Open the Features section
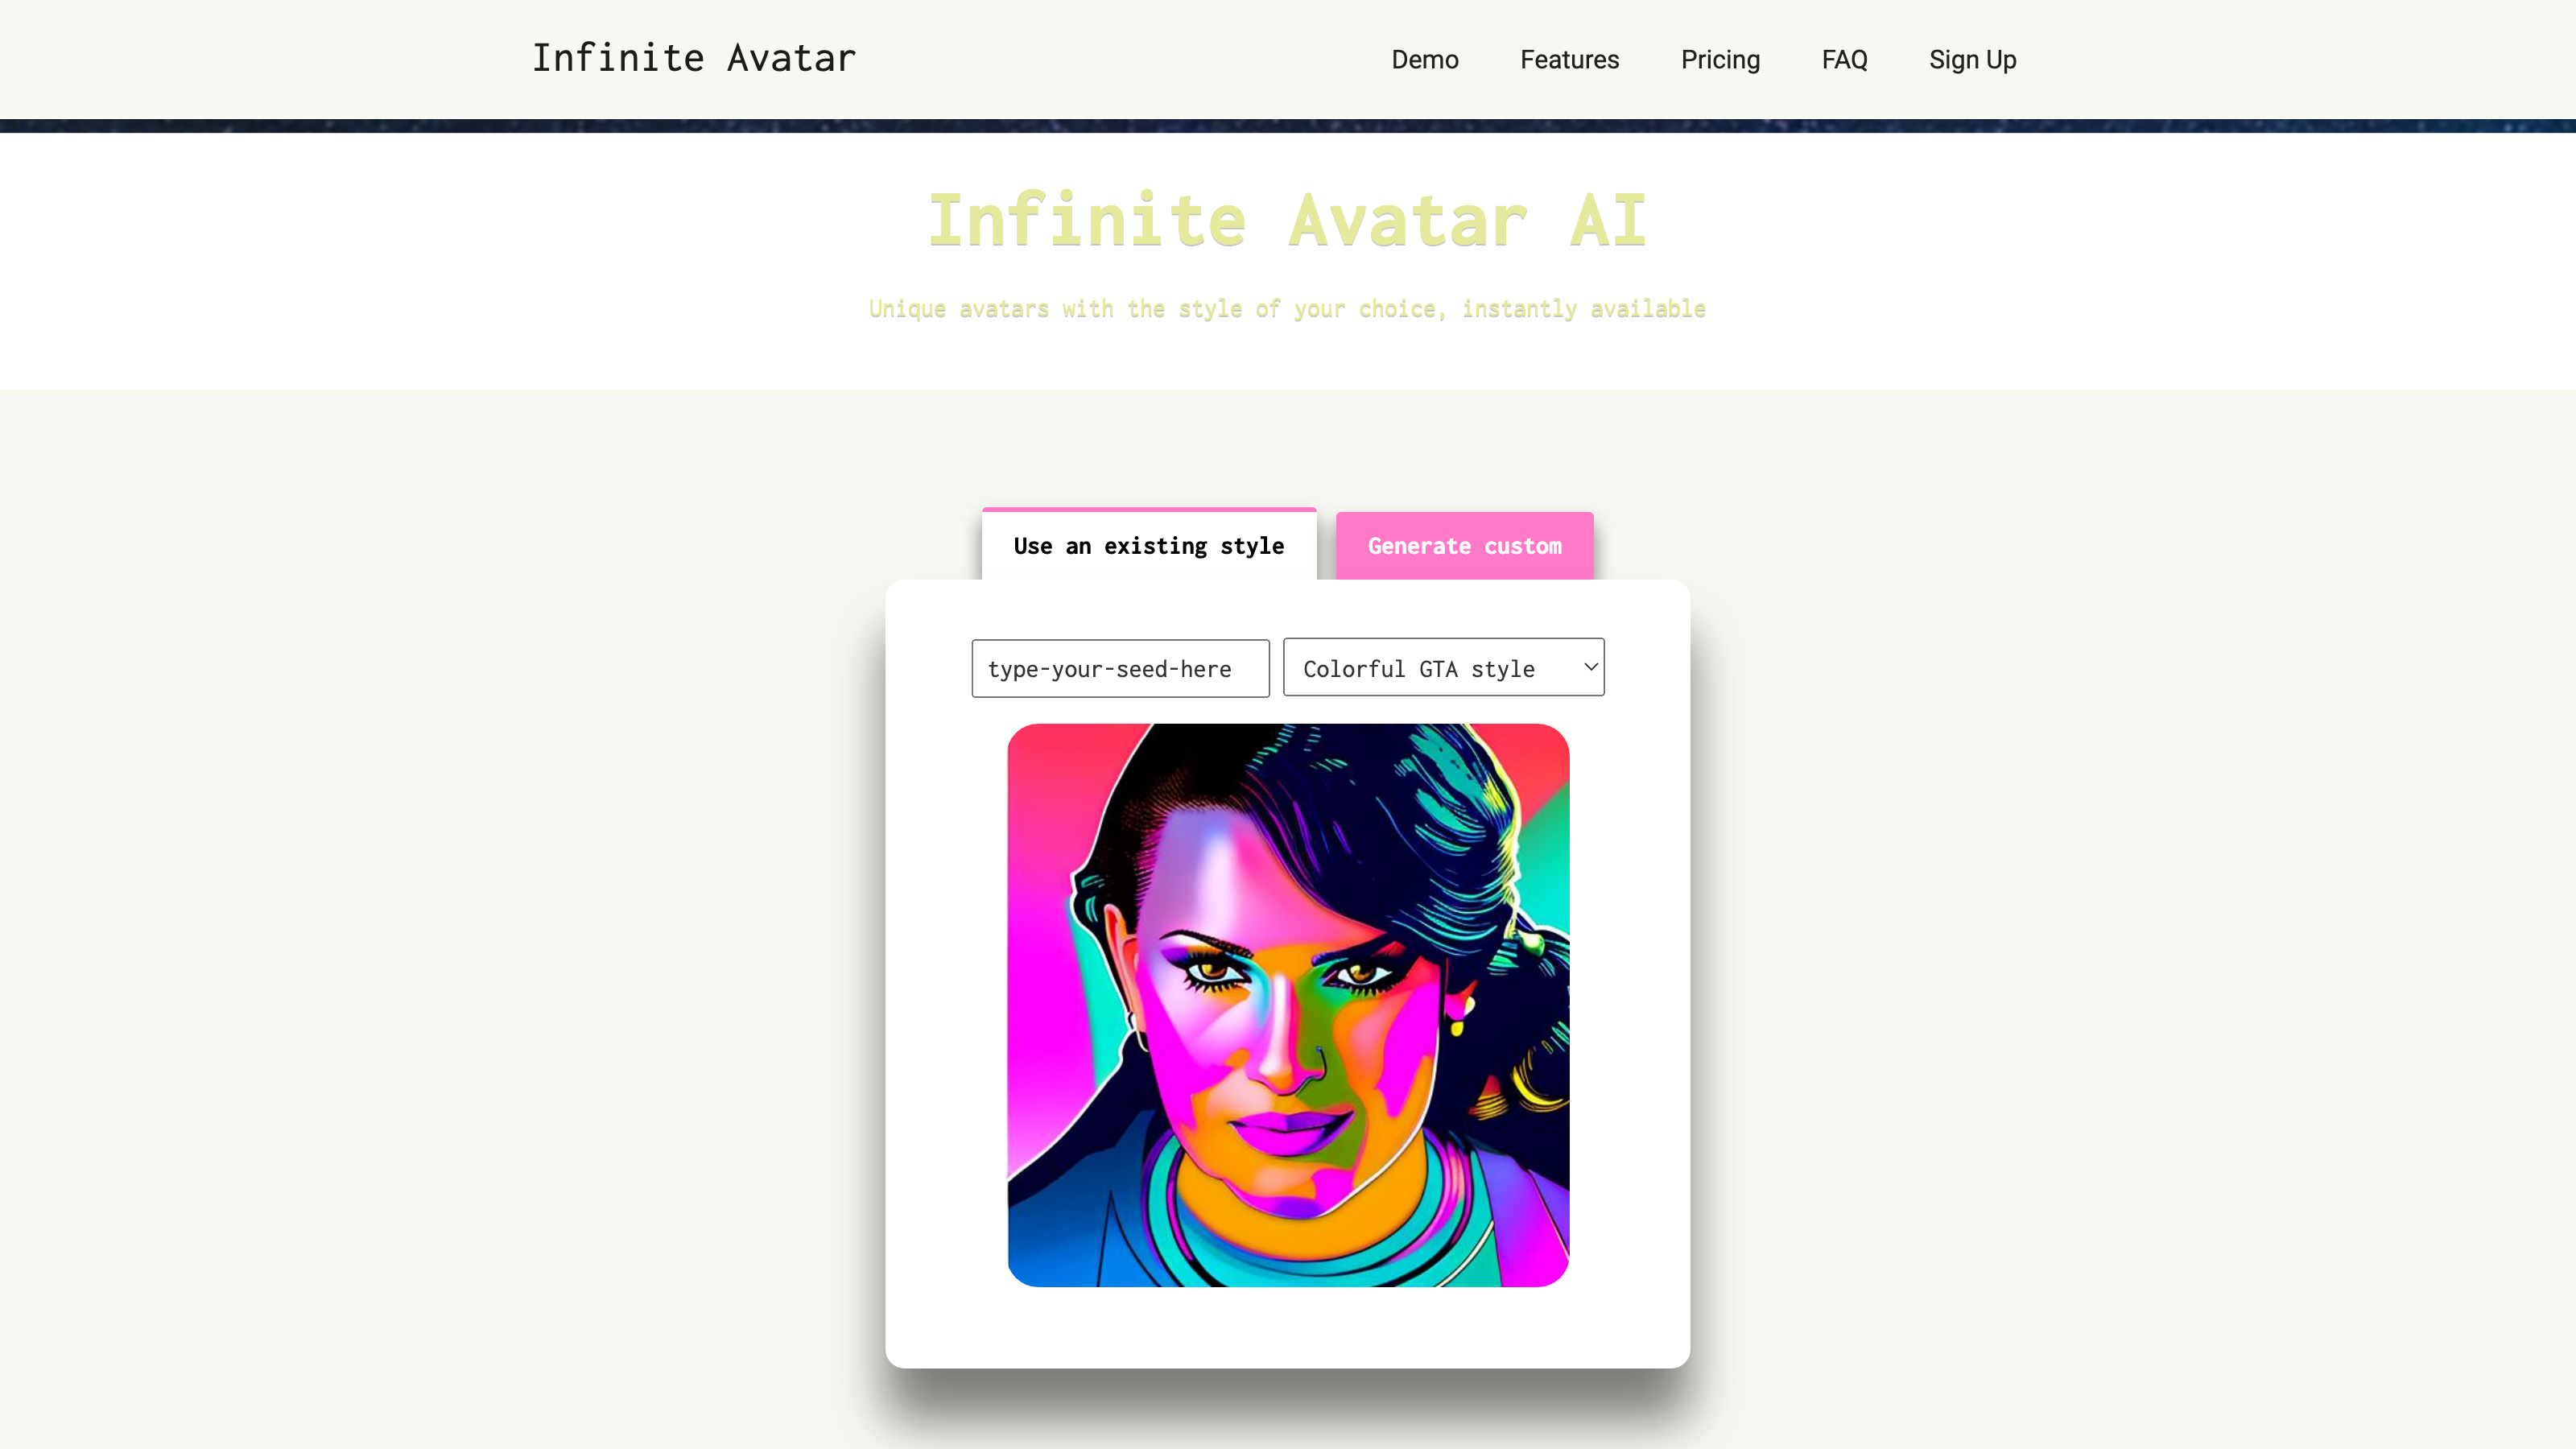 click(x=1569, y=59)
